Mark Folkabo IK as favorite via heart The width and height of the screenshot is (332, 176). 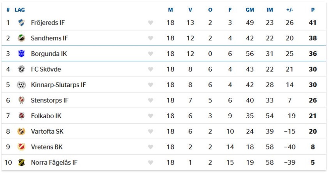click(150, 116)
